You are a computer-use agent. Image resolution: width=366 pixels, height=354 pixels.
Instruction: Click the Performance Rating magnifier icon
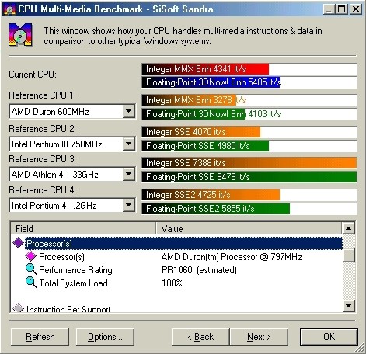[31, 269]
